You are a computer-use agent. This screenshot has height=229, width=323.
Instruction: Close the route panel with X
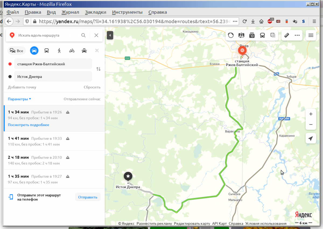tap(96, 35)
